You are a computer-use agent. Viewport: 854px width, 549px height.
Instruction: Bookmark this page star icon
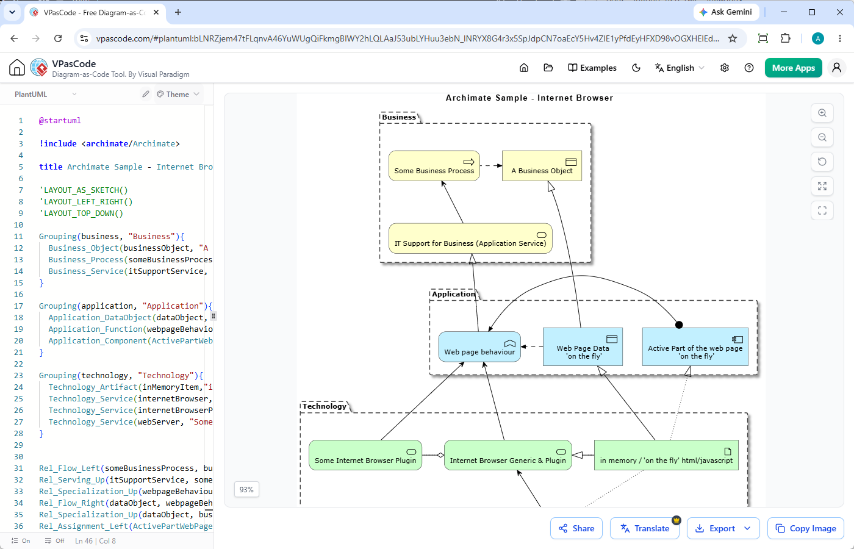tap(733, 38)
